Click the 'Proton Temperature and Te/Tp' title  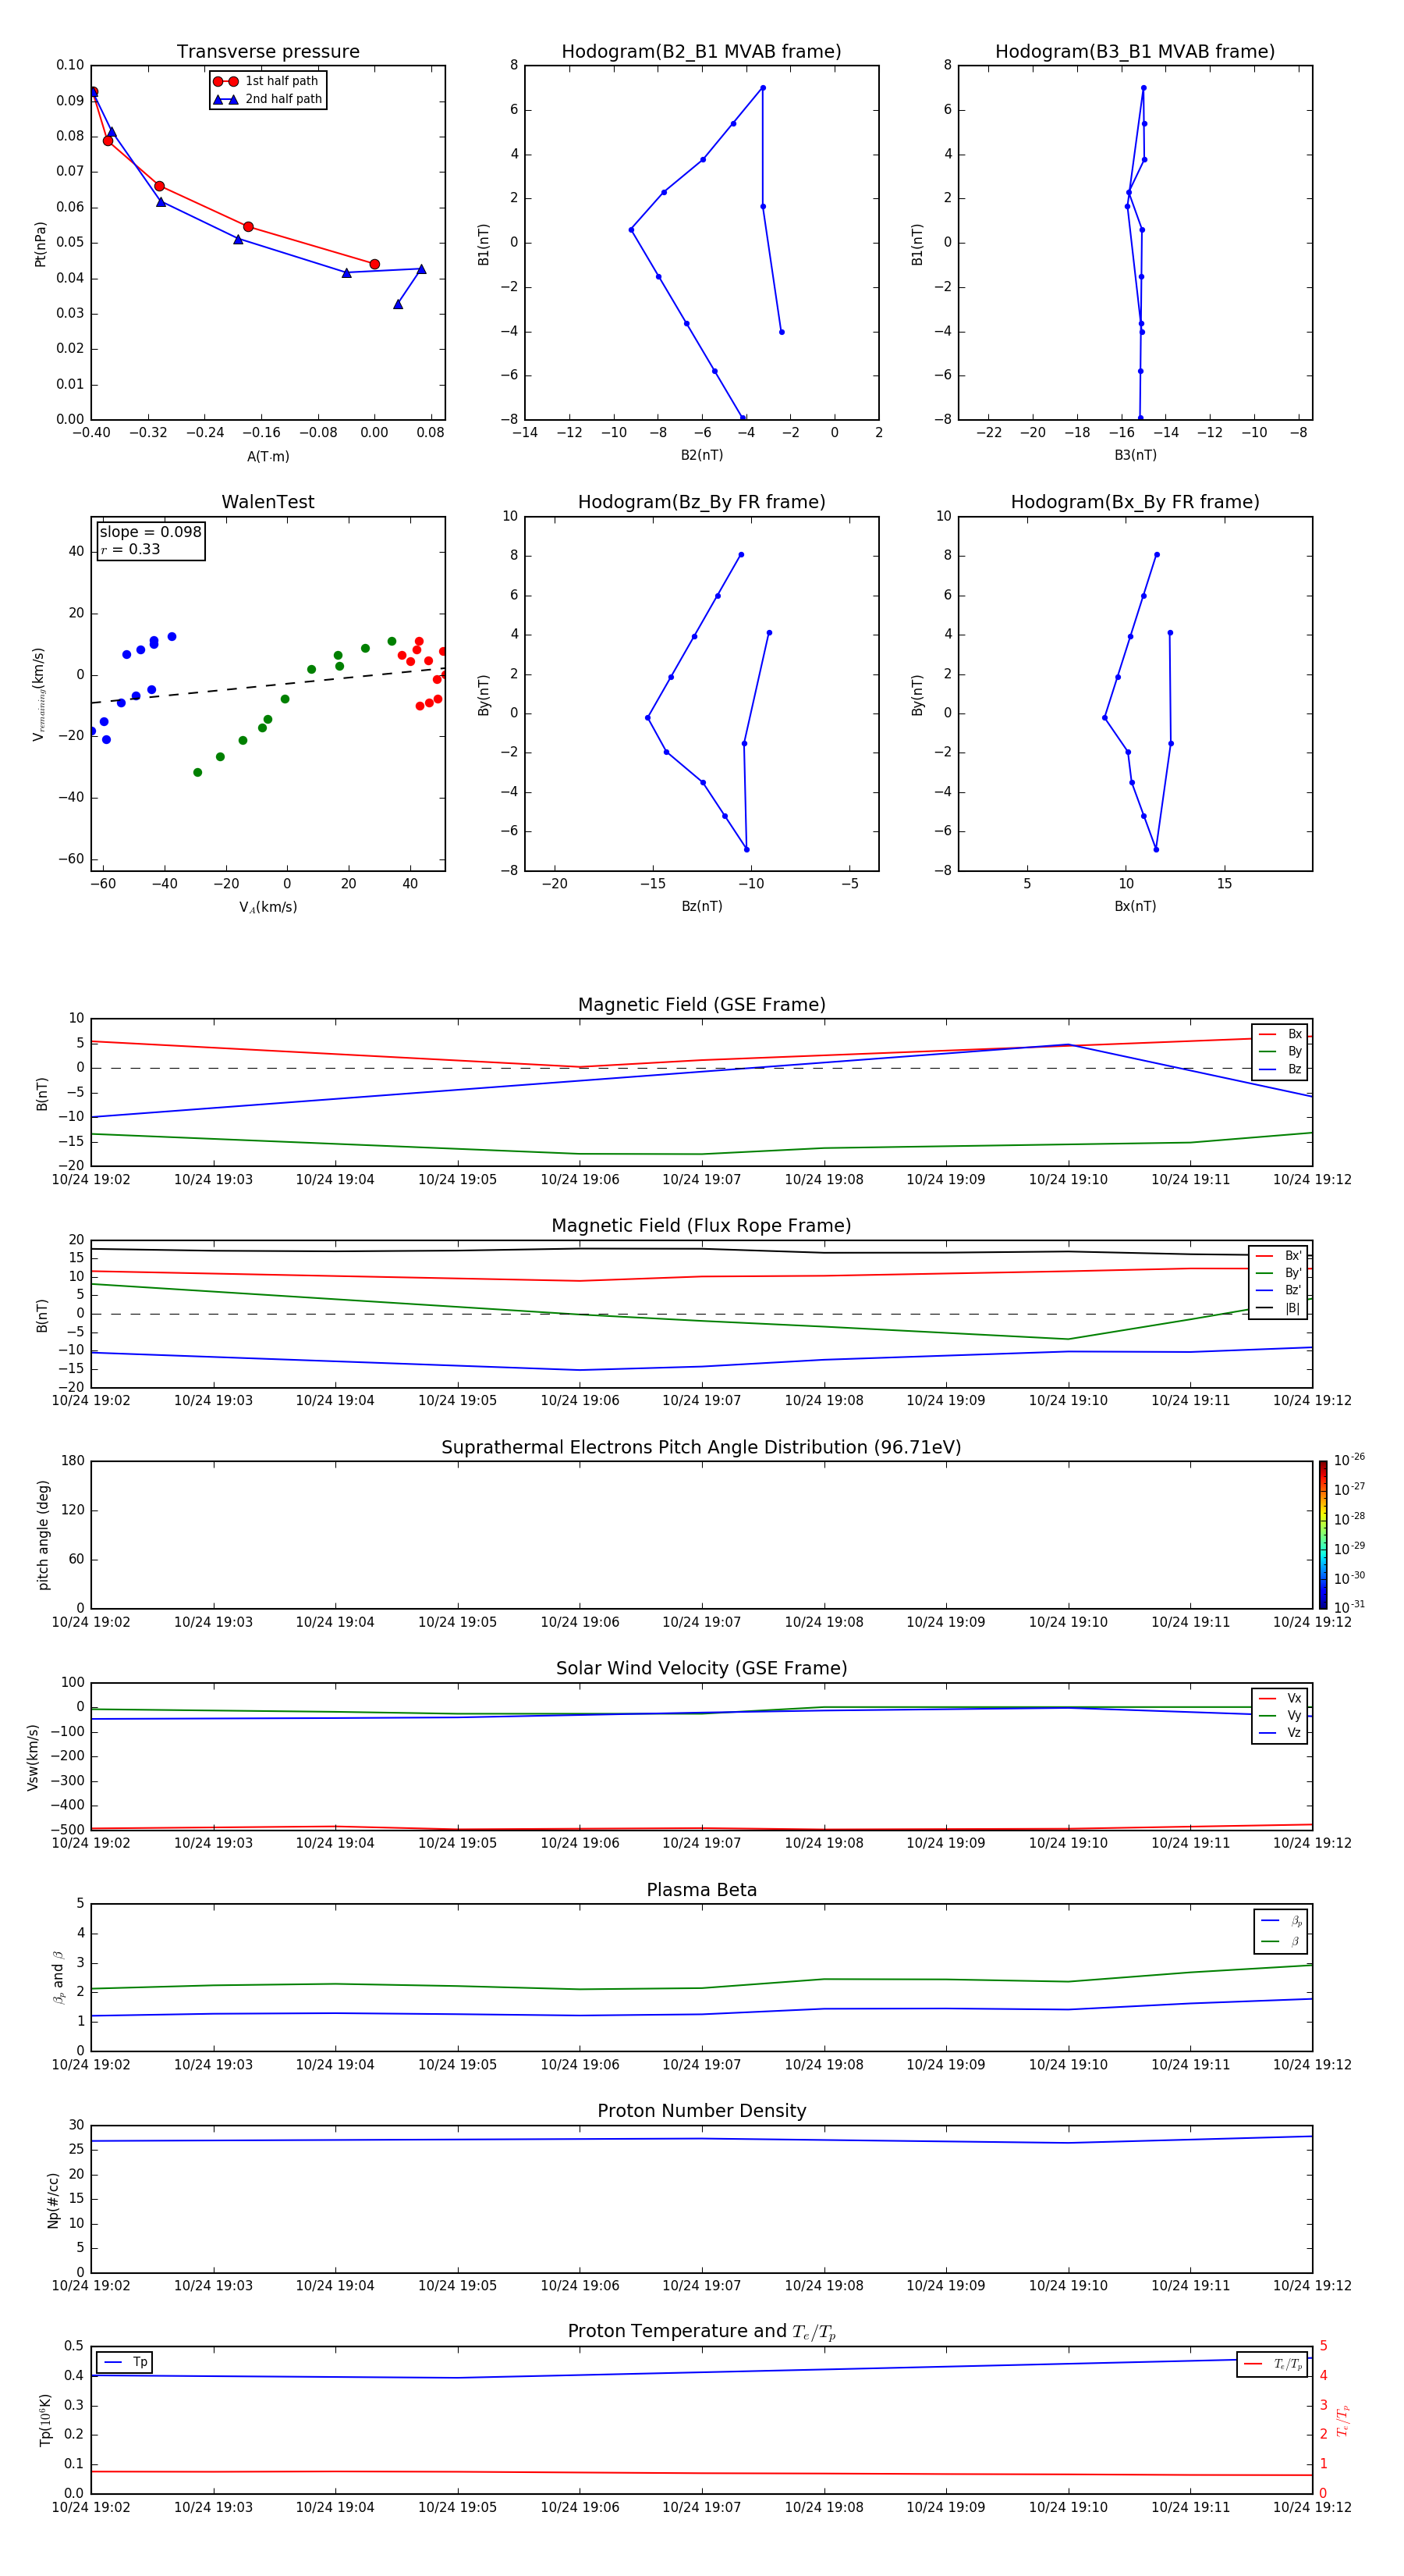tap(701, 2331)
